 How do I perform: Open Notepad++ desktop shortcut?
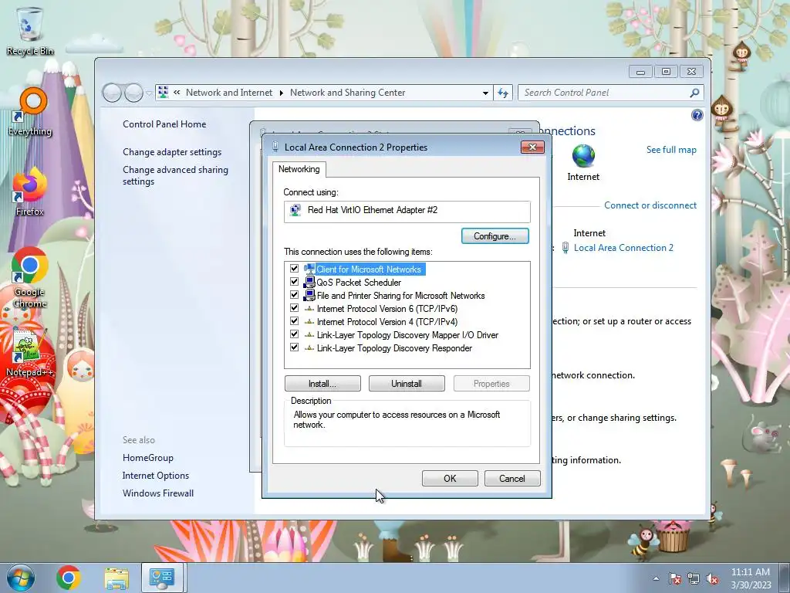click(30, 352)
